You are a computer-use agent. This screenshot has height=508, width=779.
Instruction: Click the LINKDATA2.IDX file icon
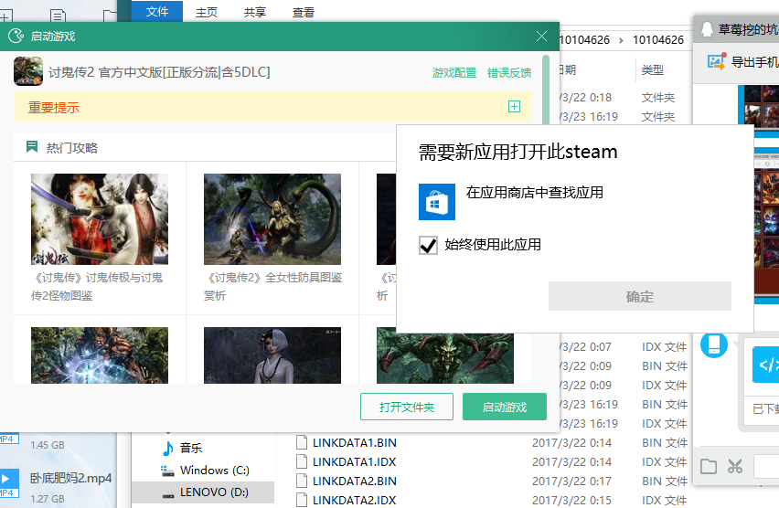301,500
